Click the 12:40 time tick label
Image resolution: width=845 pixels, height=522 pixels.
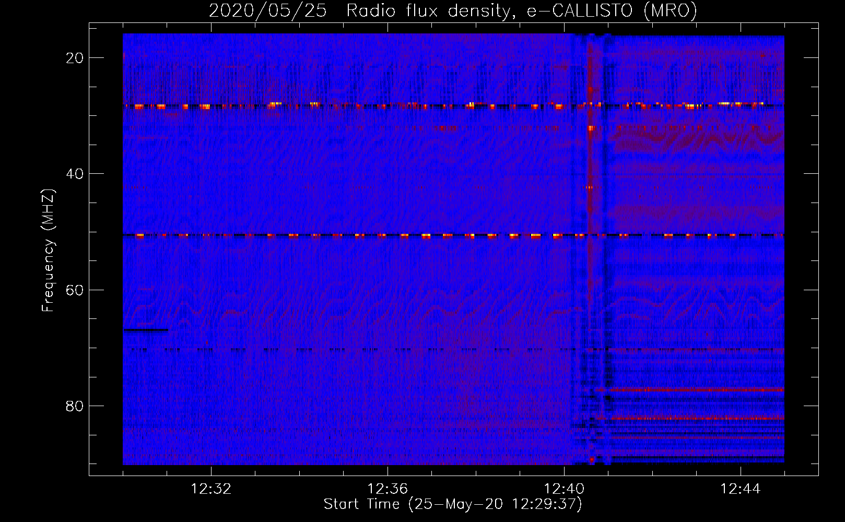coord(564,489)
